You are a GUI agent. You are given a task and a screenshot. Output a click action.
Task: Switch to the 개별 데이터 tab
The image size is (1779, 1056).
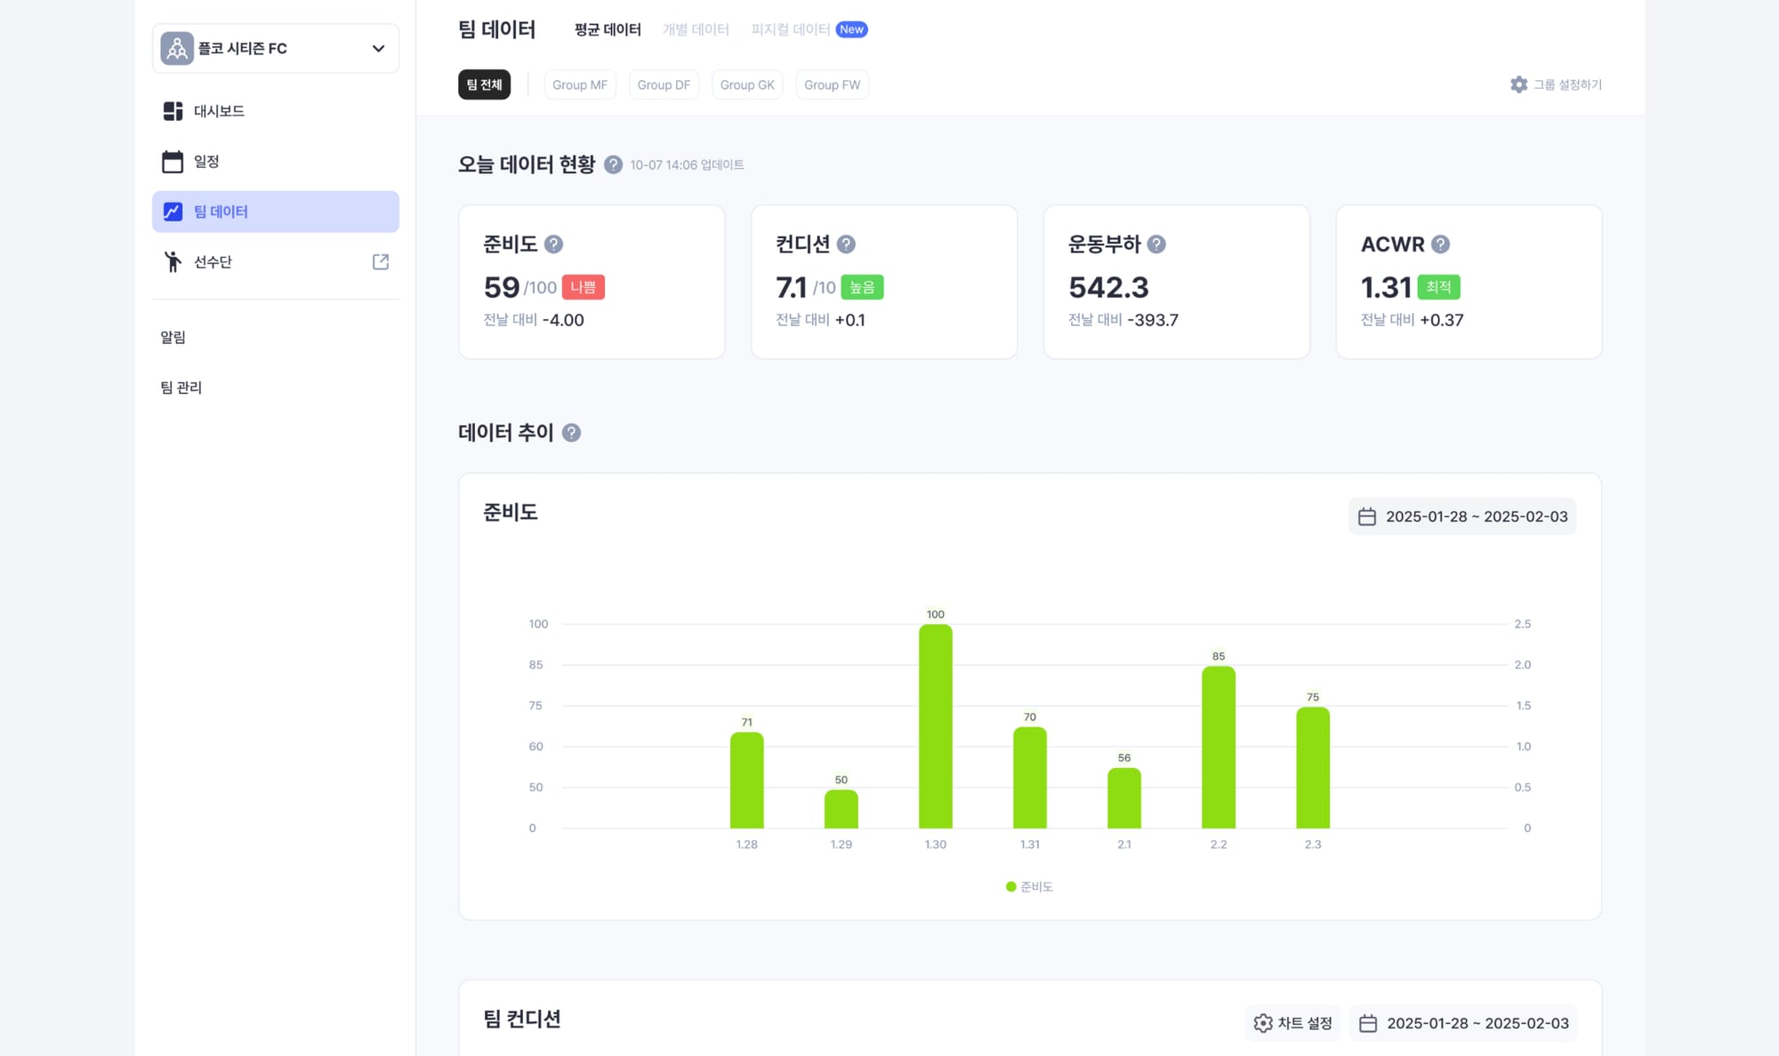tap(696, 29)
